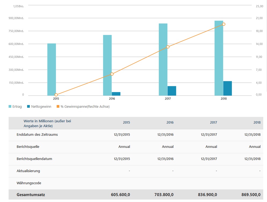267x202 pixels.
Task: Click the light blue Ertrag legend square
Action: point(10,107)
